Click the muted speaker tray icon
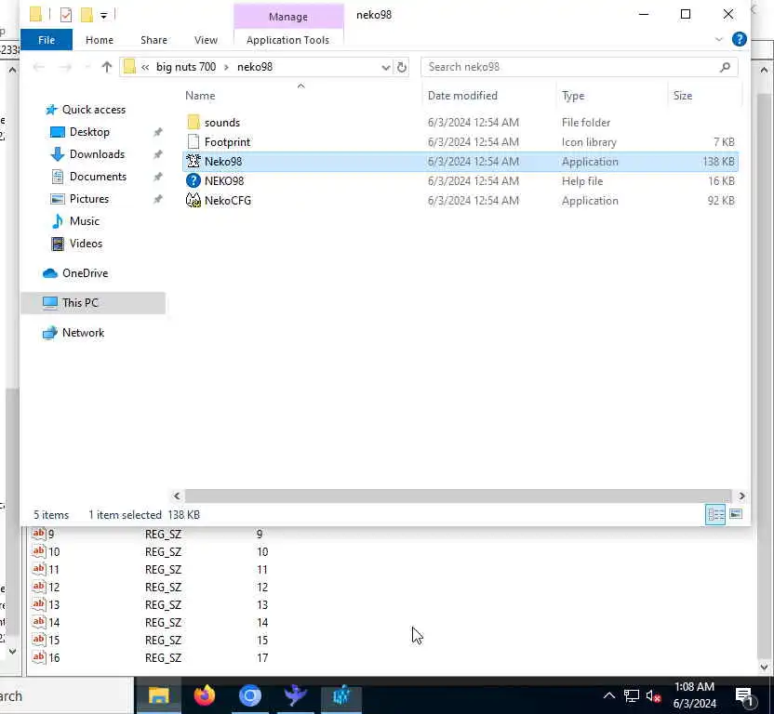Viewport: 774px width, 714px height. pos(653,696)
